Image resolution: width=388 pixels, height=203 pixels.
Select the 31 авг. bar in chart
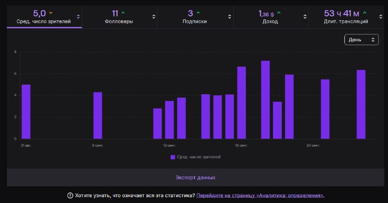tap(26, 112)
